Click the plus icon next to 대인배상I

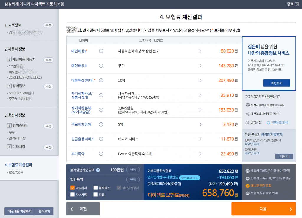click(x=101, y=51)
